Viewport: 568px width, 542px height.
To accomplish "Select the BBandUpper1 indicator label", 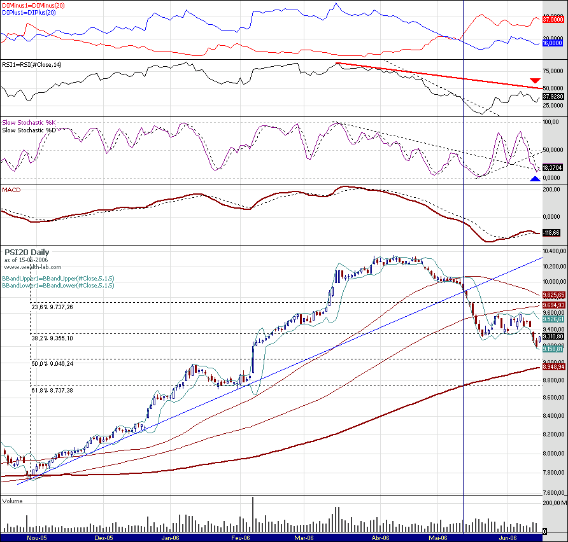I will (58, 278).
